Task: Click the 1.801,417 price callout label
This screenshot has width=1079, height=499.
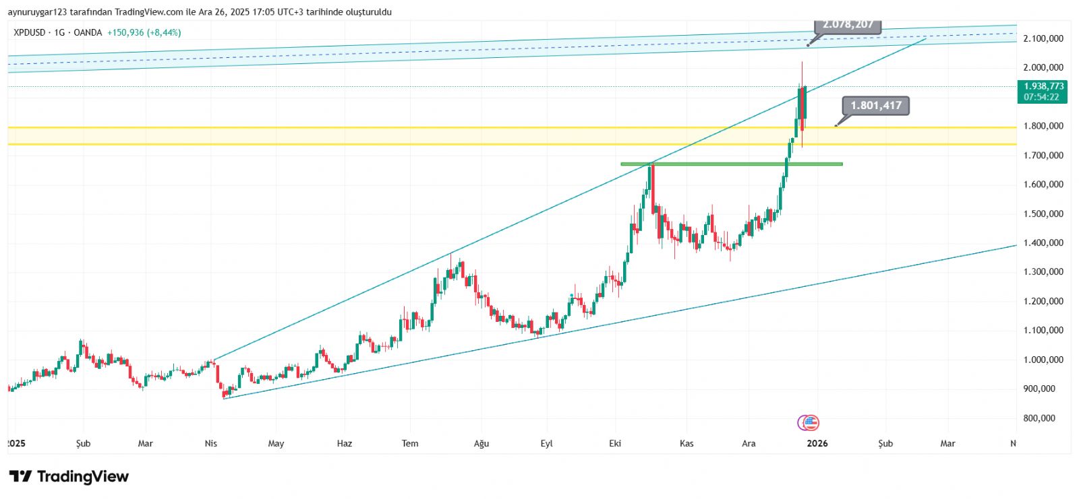Action: [x=875, y=106]
